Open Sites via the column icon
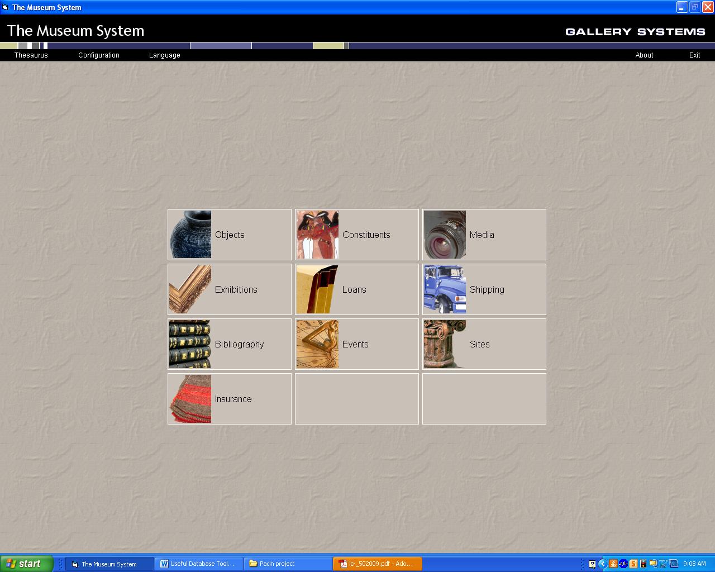 pyautogui.click(x=445, y=344)
